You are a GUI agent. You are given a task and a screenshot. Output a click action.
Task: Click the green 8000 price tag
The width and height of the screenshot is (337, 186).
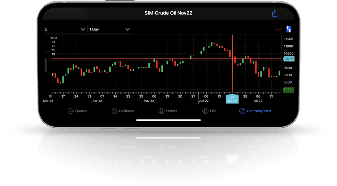pos(288,90)
